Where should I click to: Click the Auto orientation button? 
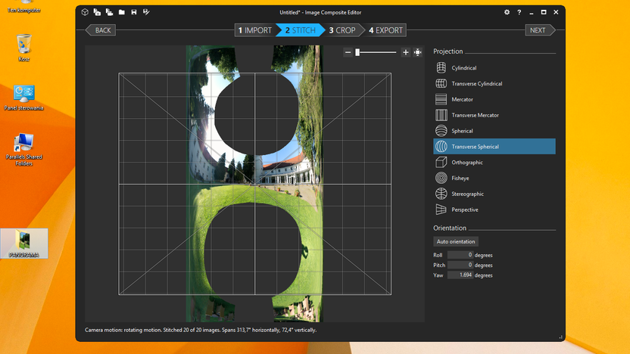[456, 241]
